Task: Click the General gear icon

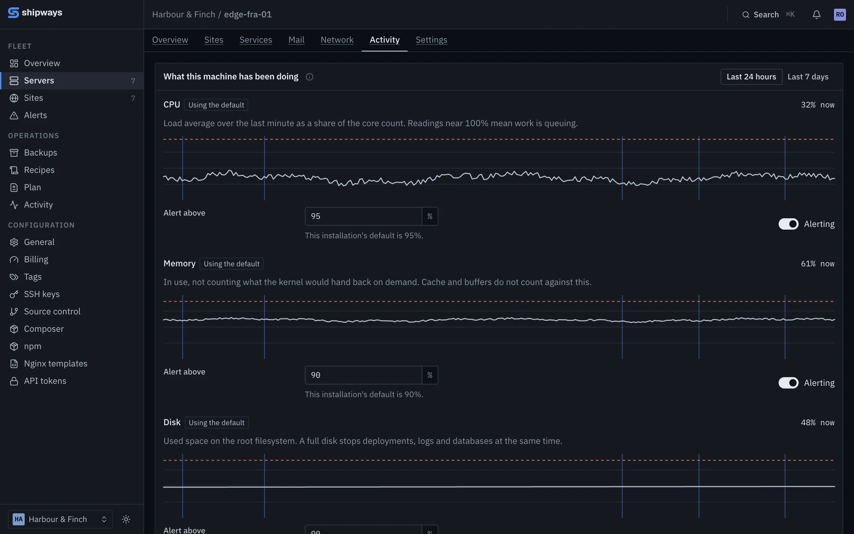Action: coord(14,242)
